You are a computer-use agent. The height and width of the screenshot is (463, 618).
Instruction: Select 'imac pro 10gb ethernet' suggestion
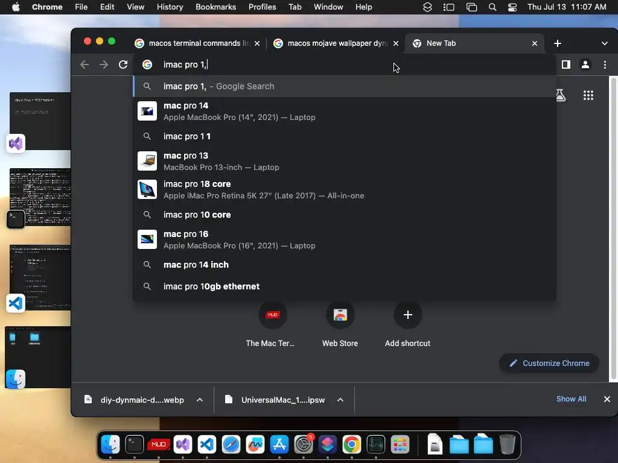coord(345,286)
